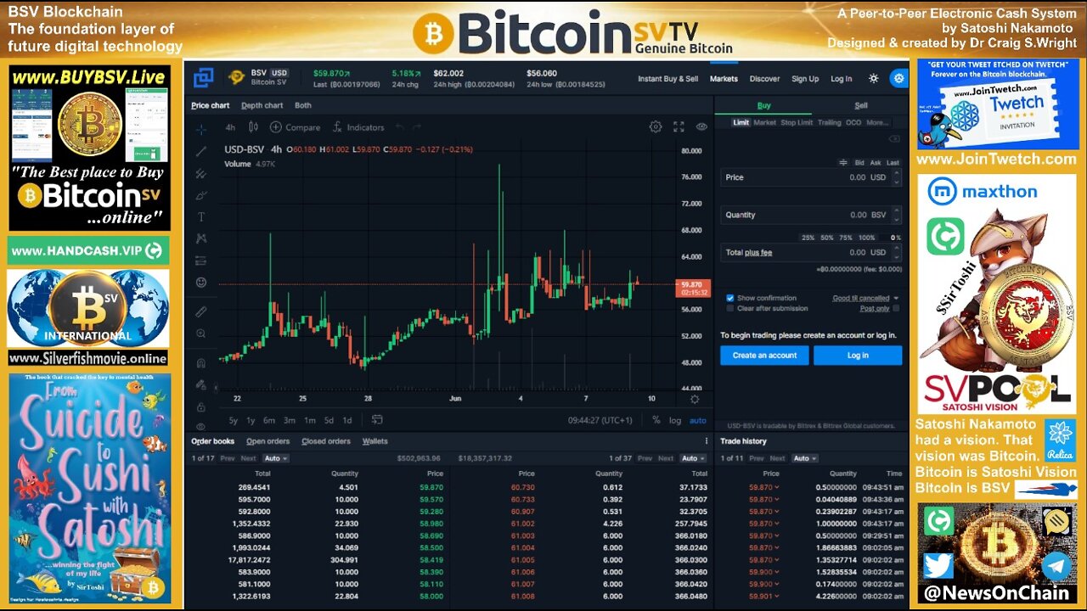This screenshot has height=611, width=1087.
Task: Open the Compare symbol dialog
Action: (295, 127)
